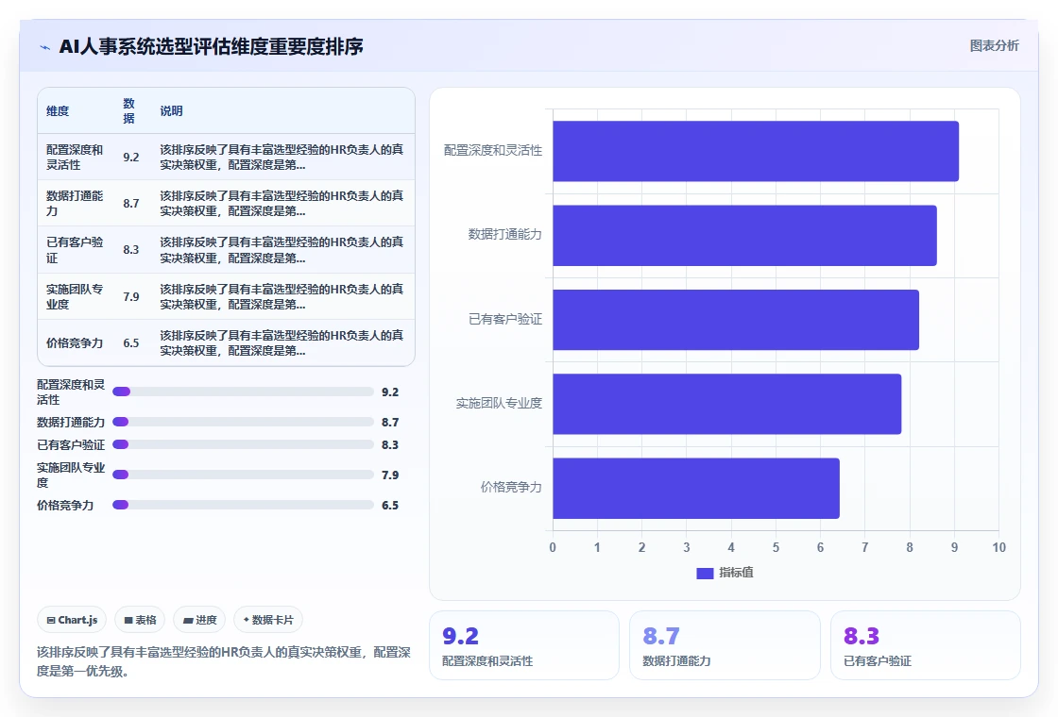Select the 价格竞争力 table cell
Image resolution: width=1058 pixels, height=717 pixels.
tap(77, 342)
